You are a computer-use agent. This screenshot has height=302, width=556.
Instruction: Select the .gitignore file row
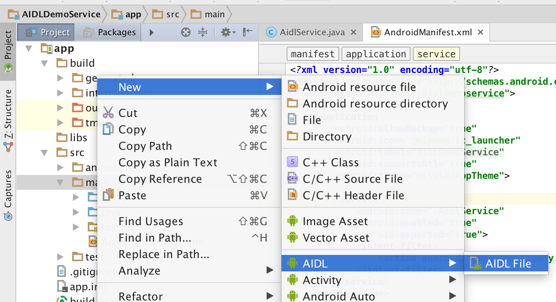[x=138, y=271]
